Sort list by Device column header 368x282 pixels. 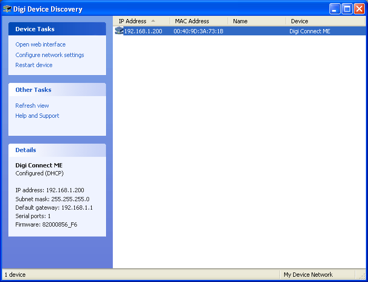[x=326, y=21]
